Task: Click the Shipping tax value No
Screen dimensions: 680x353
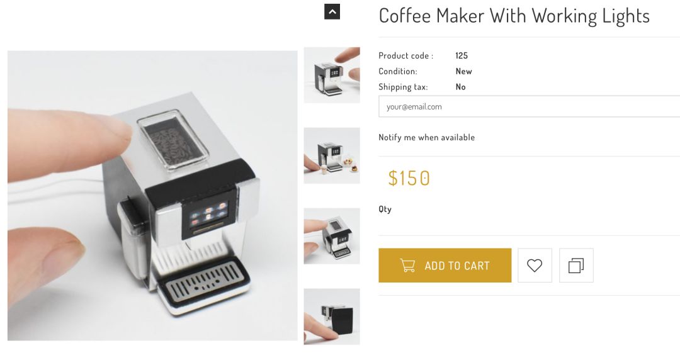Action: point(460,87)
